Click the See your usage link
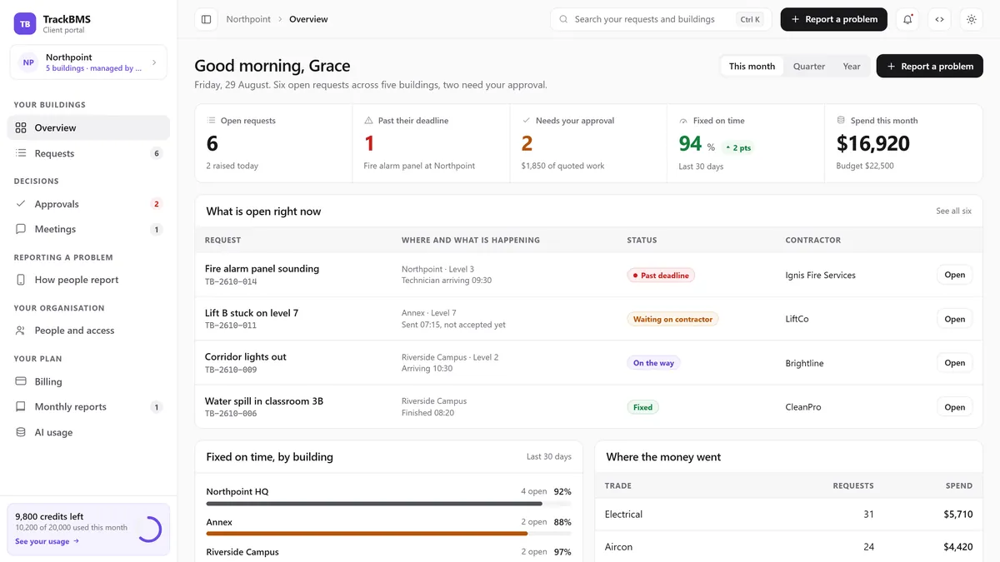The height and width of the screenshot is (562, 1000). coord(47,541)
